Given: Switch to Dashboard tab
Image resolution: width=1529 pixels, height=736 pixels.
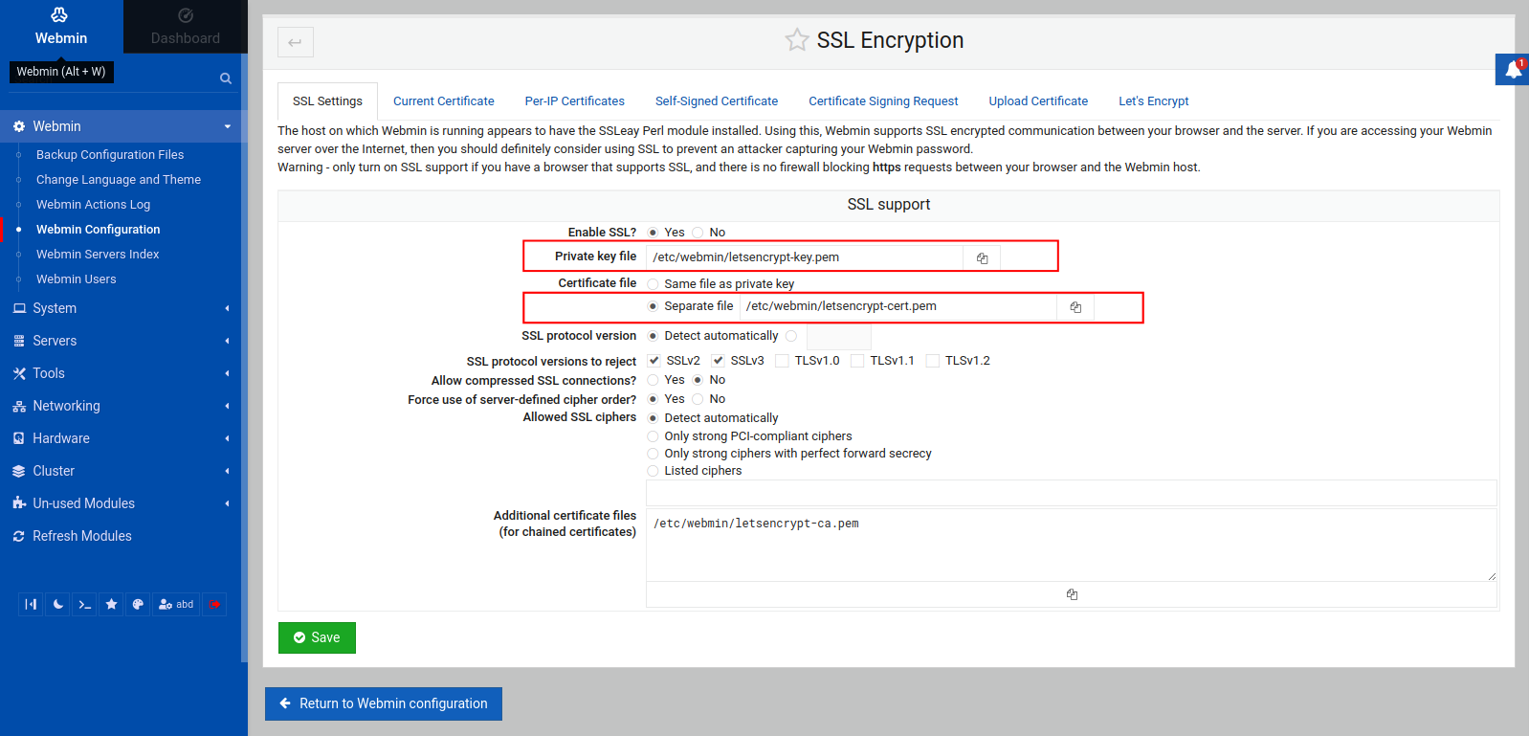Looking at the screenshot, I should [186, 27].
